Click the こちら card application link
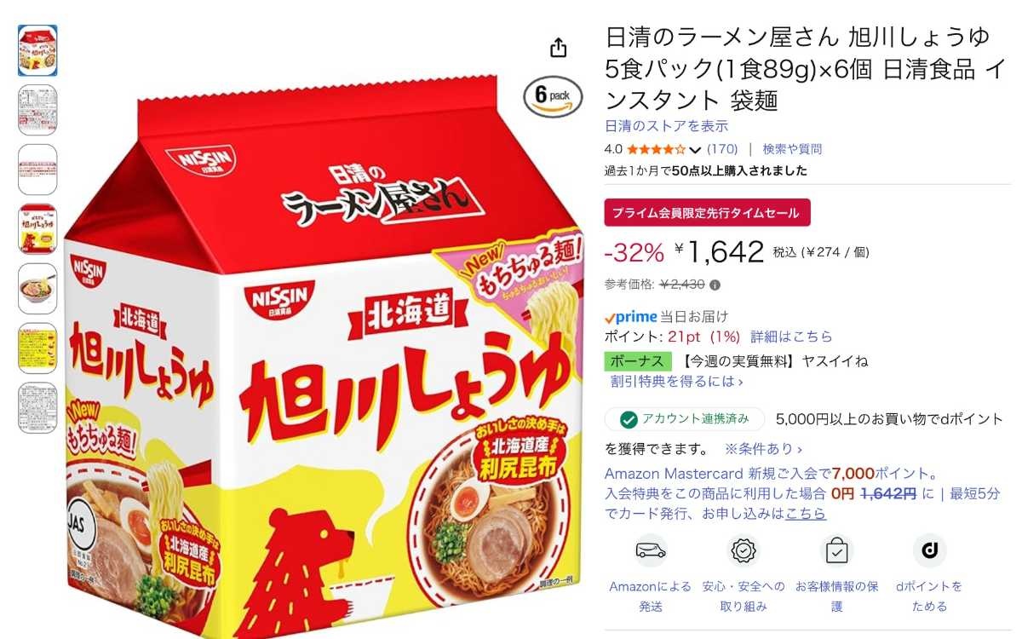This screenshot has width=1022, height=639. click(806, 514)
